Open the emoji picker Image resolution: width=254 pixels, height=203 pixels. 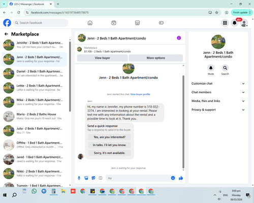[x=173, y=178]
